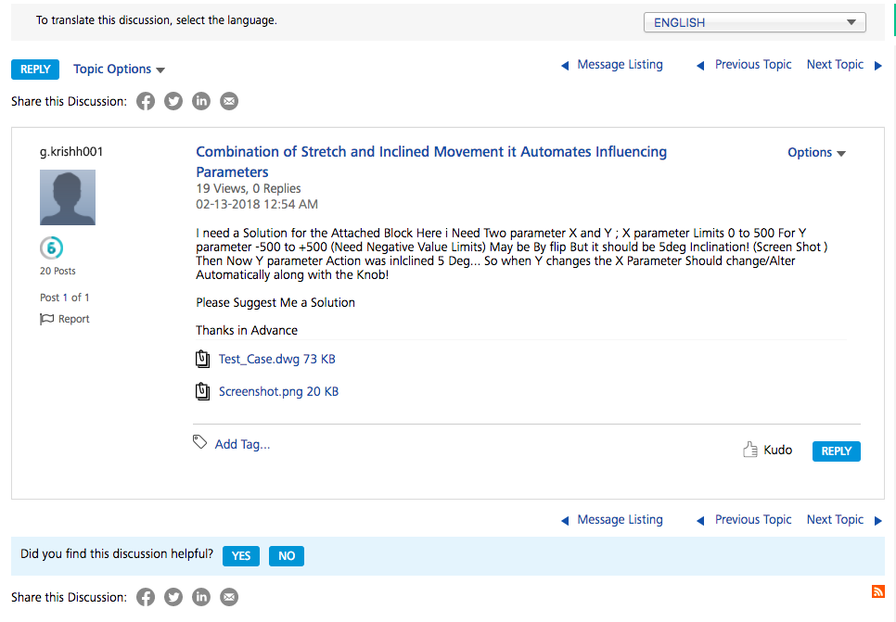Answer NO to helpful discussion question

(287, 556)
